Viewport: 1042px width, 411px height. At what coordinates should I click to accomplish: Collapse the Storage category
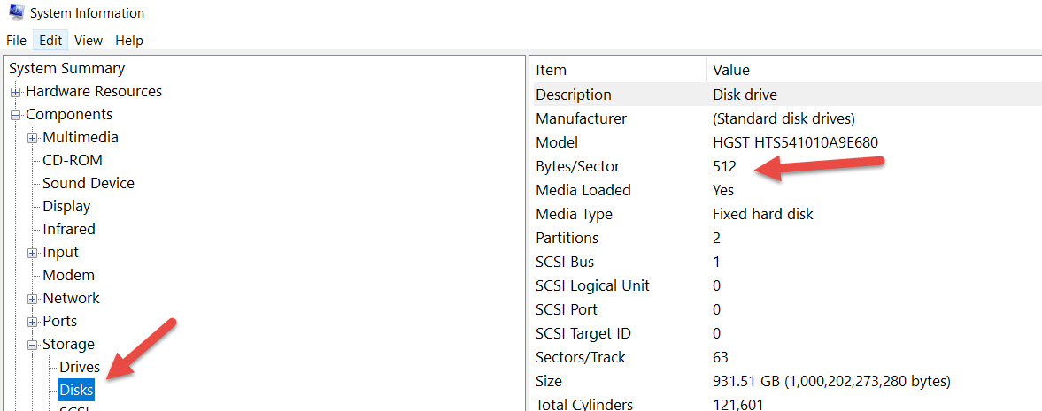[x=33, y=345]
